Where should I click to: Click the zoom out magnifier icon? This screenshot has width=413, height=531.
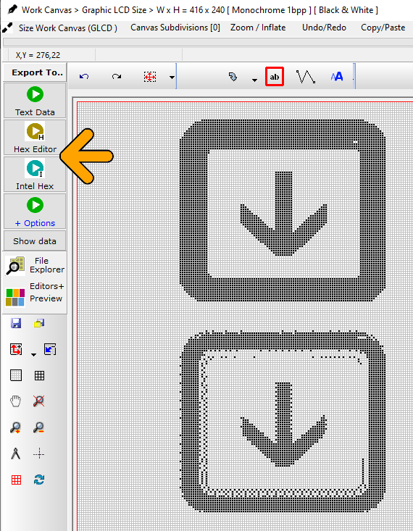tap(38, 427)
